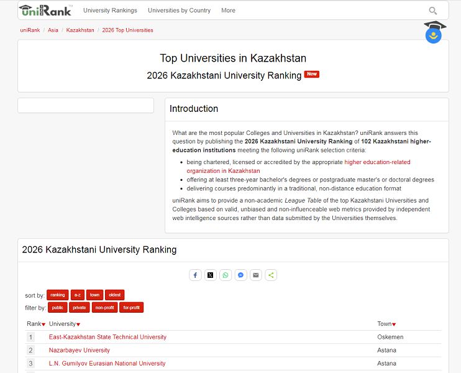The image size is (461, 373).
Task: Share the ranking via Messenger
Action: 240,275
